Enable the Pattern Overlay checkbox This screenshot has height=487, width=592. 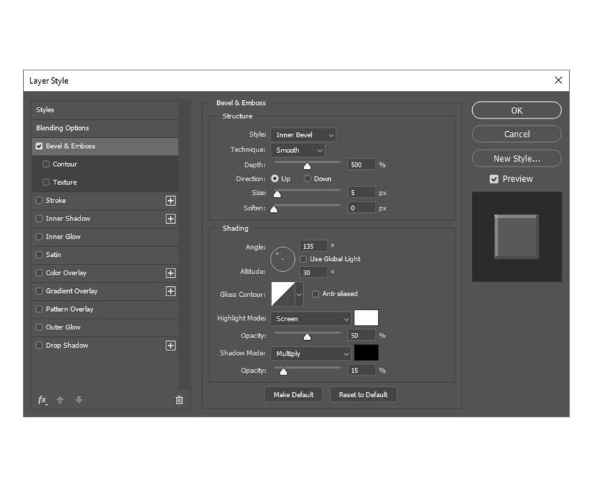click(39, 309)
